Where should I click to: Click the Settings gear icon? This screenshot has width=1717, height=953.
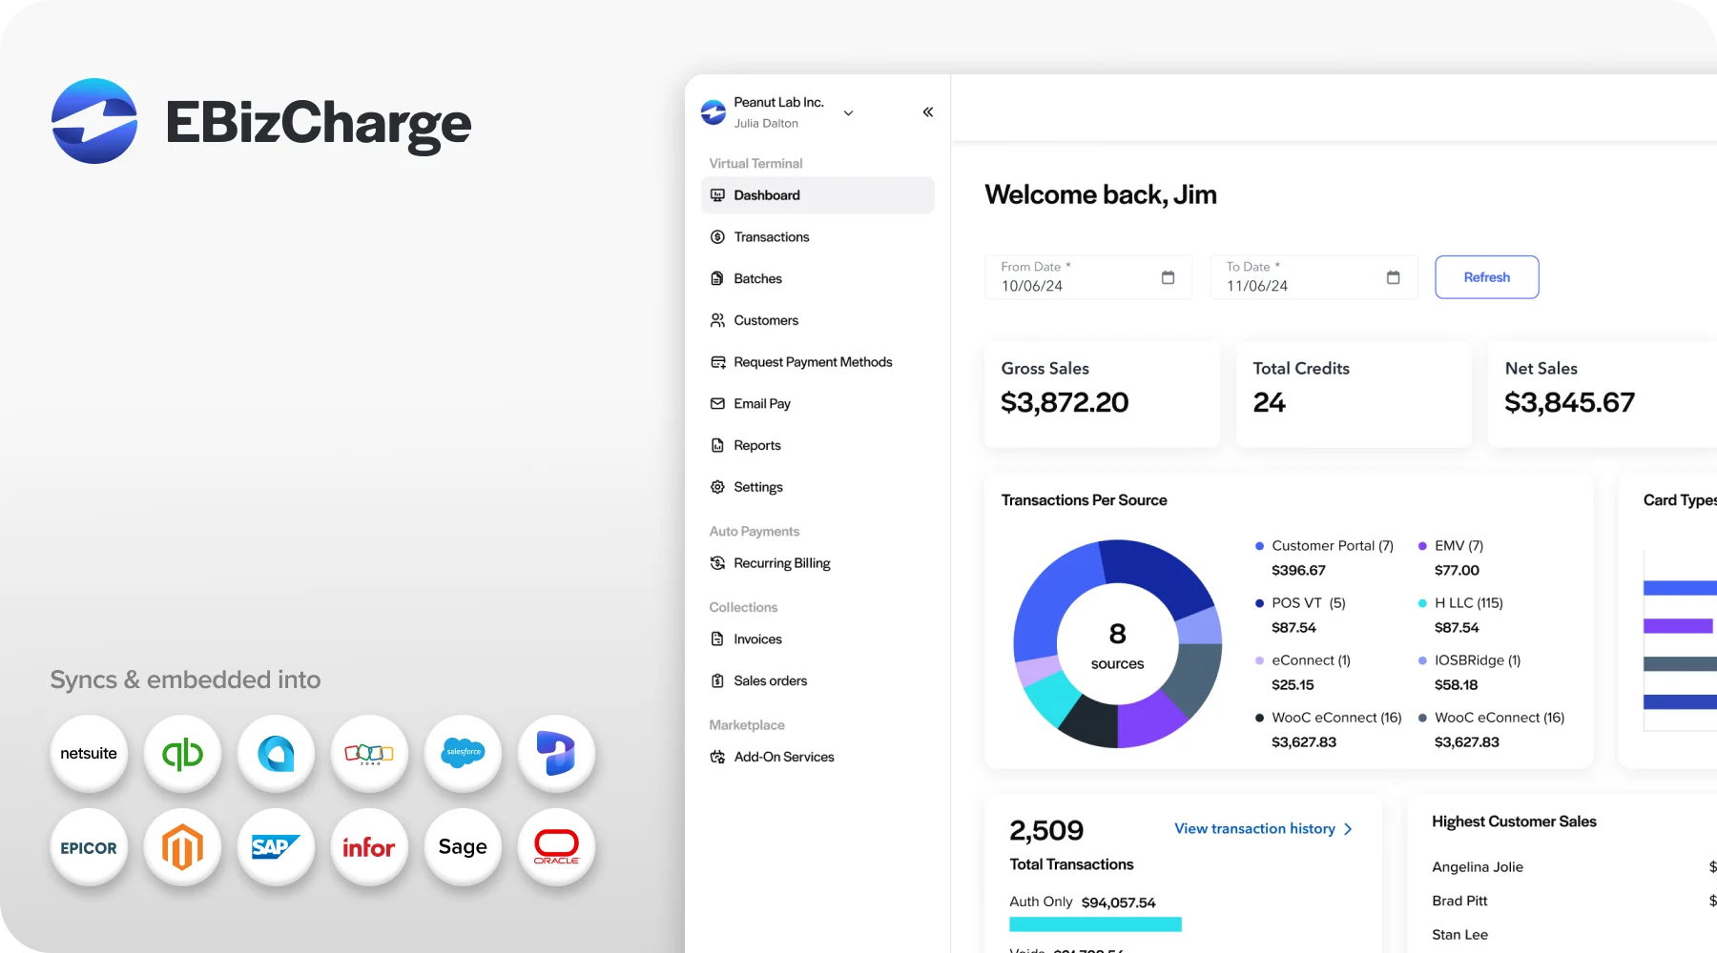(x=717, y=487)
